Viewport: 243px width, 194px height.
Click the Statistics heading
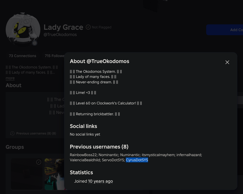click(x=81, y=172)
